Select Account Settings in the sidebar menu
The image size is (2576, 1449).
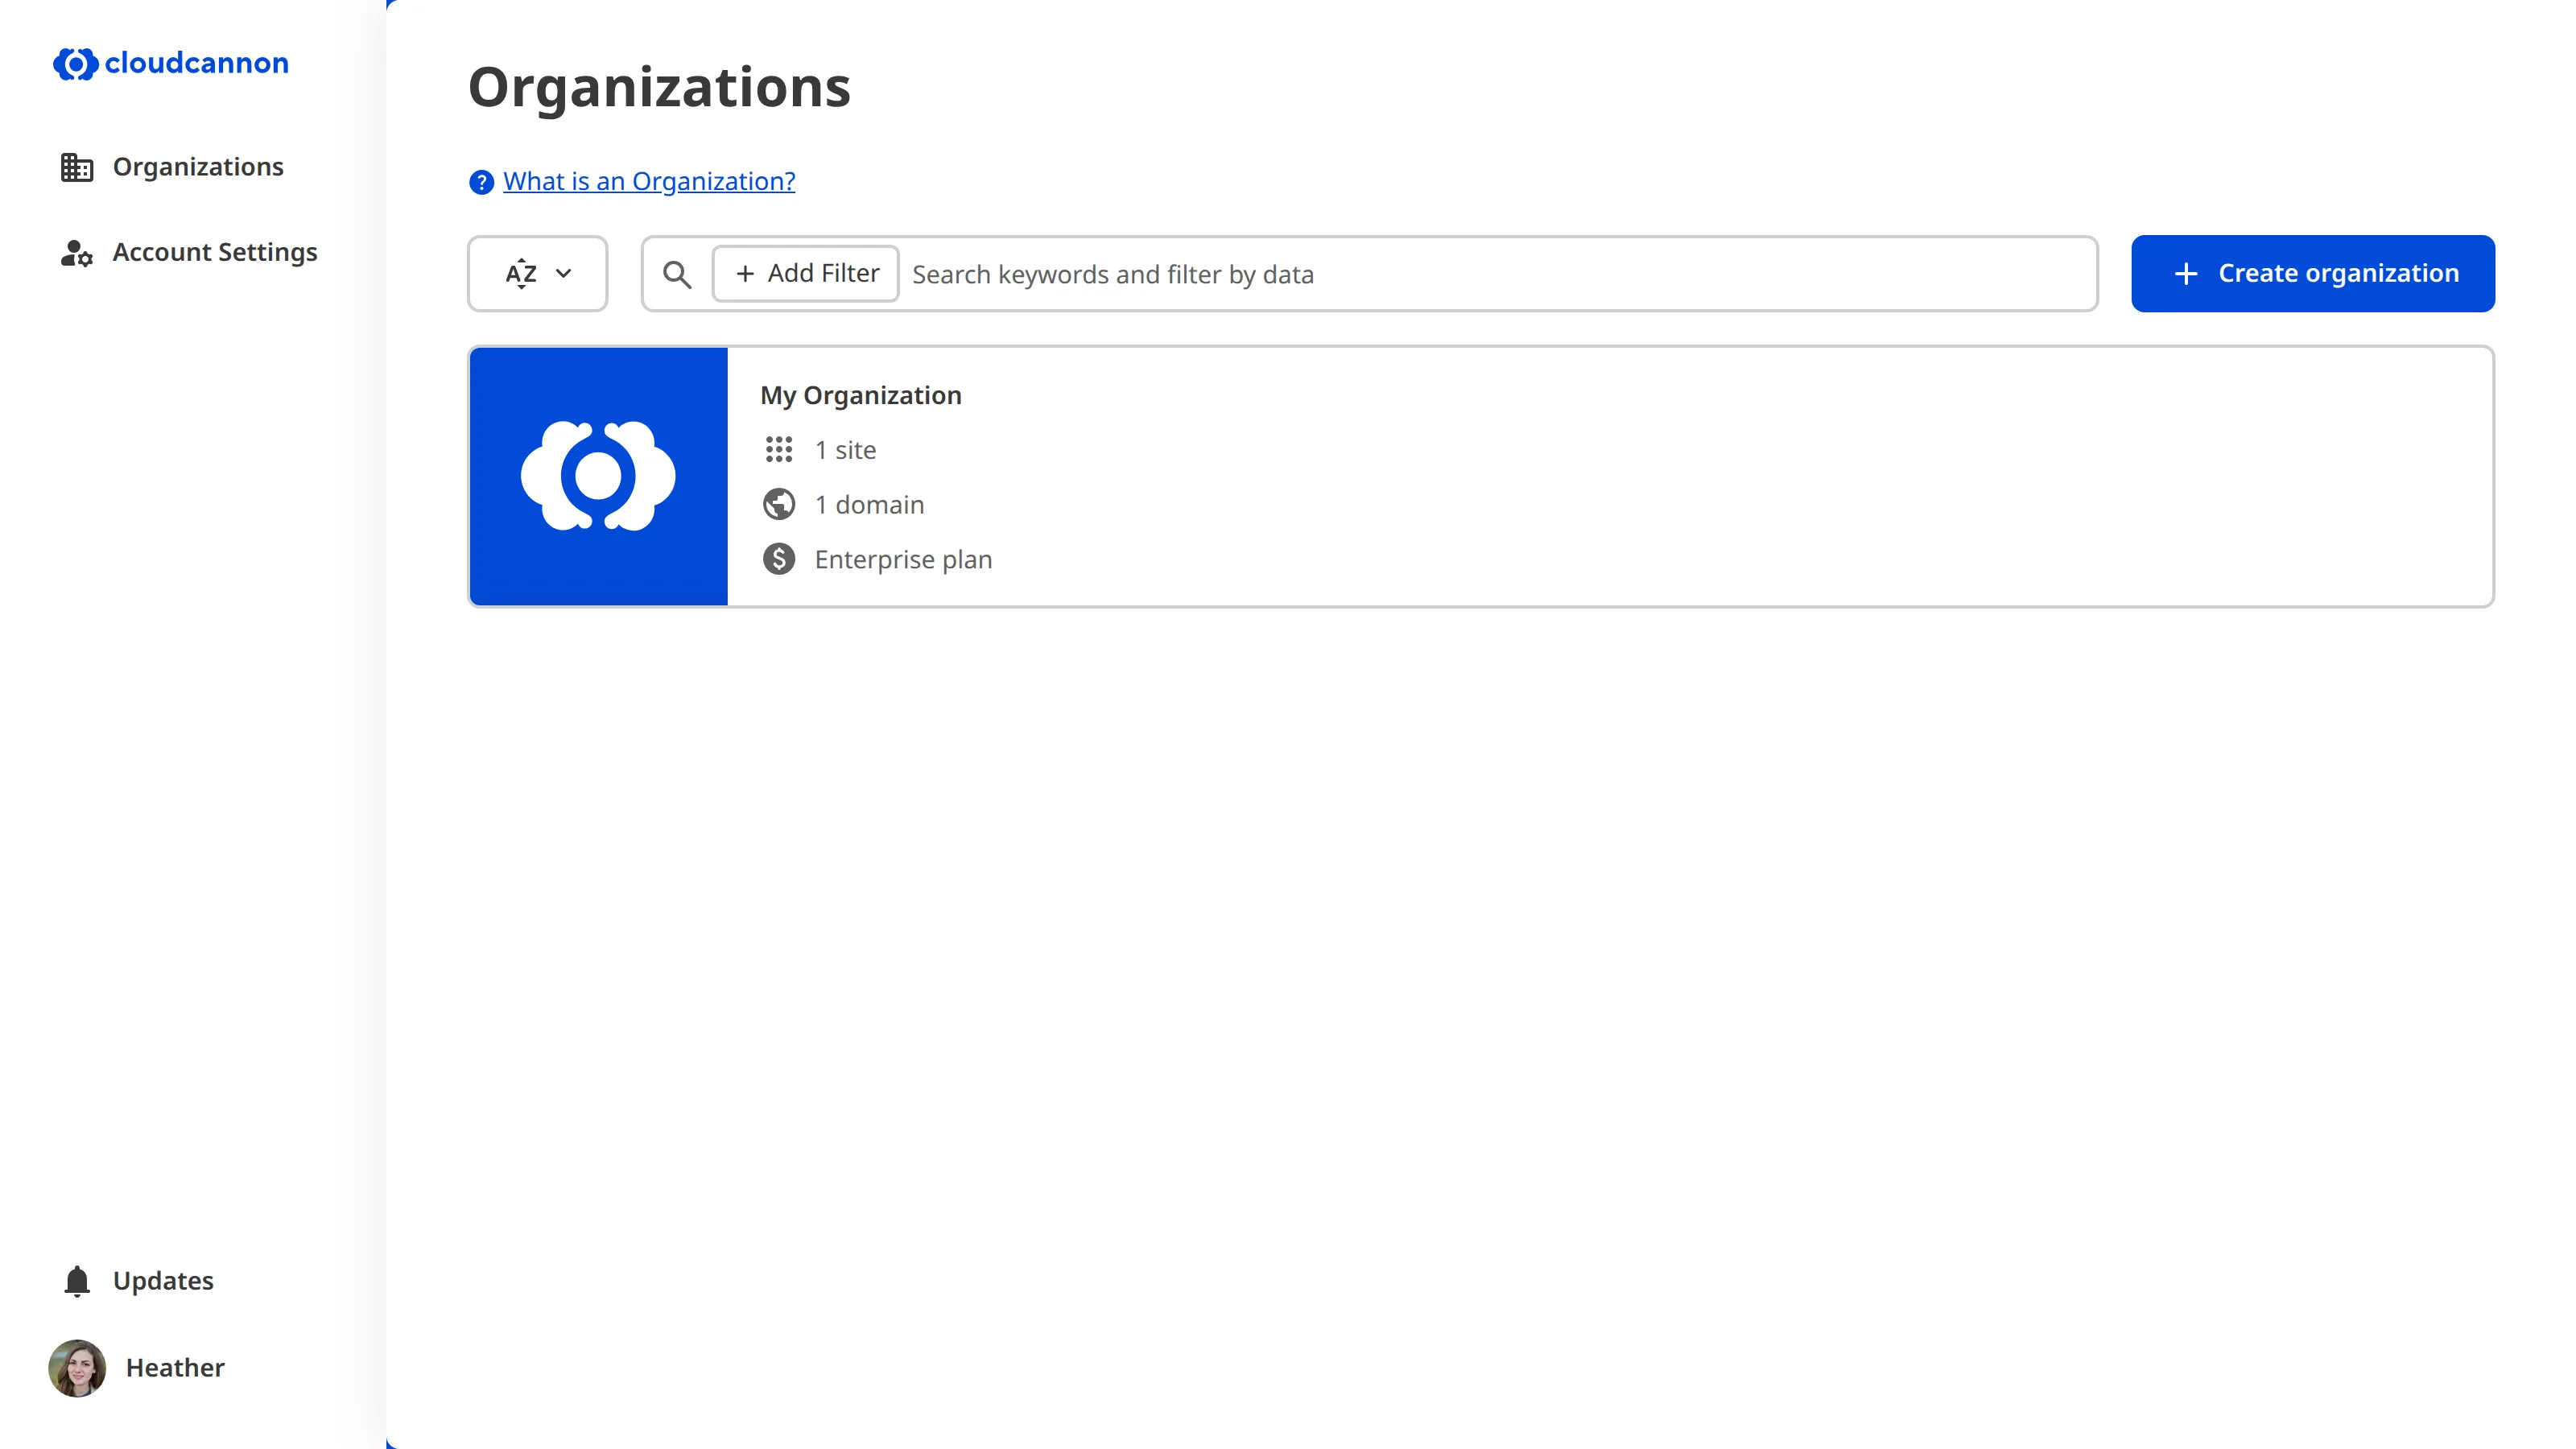pos(214,252)
